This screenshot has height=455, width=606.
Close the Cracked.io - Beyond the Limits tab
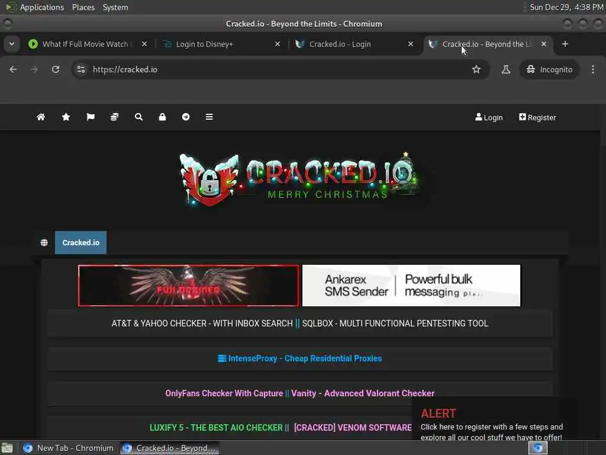pos(544,44)
